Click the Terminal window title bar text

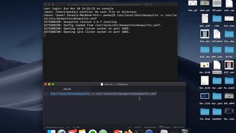(111, 4)
